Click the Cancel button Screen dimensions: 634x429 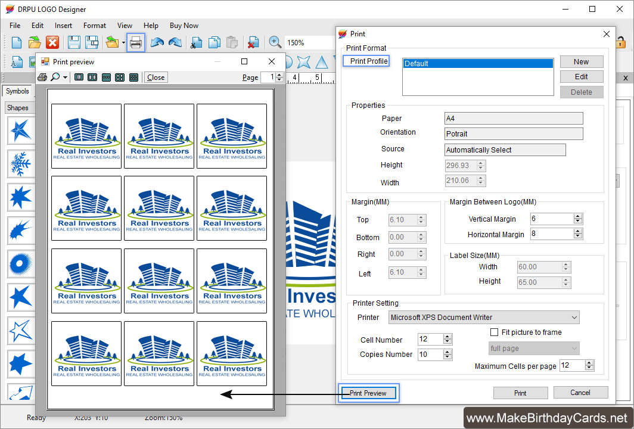pos(580,393)
